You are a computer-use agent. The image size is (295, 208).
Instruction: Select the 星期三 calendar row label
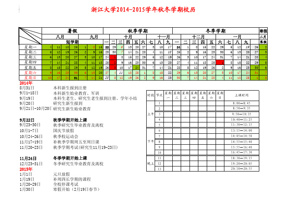[30, 57]
